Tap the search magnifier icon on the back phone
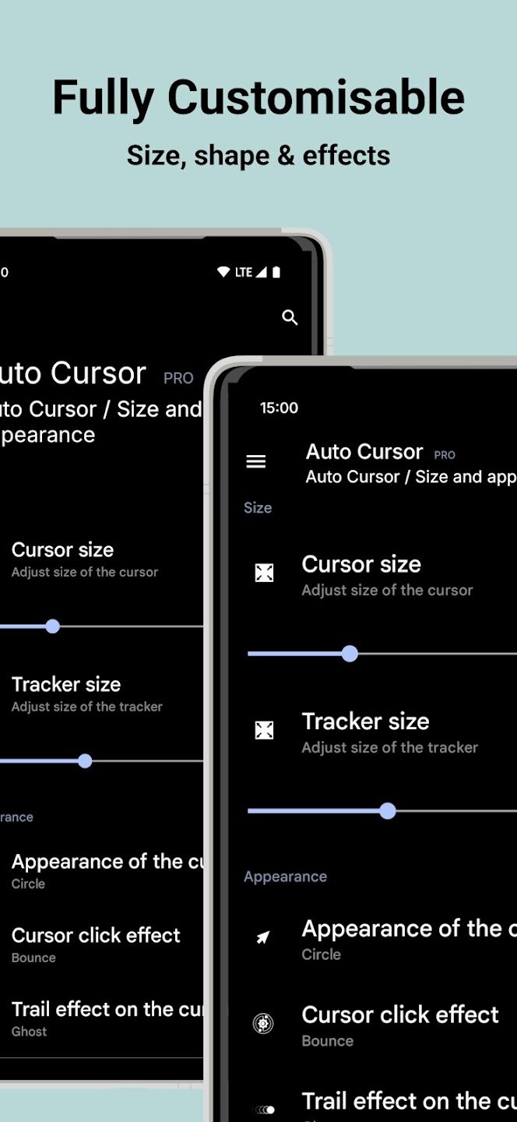Image resolution: width=517 pixels, height=1122 pixels. click(290, 317)
